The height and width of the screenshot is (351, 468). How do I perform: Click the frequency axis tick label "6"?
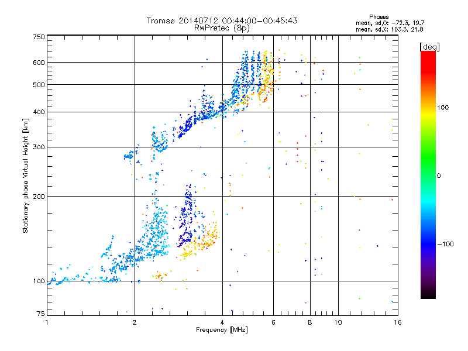pyautogui.click(x=273, y=322)
